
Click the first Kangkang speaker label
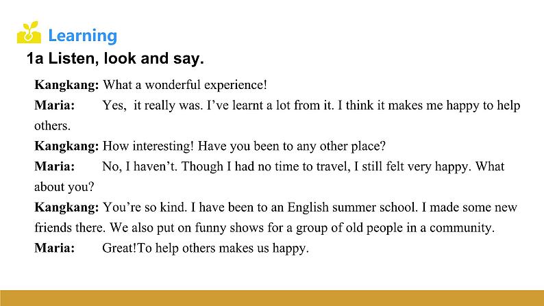[66, 85]
